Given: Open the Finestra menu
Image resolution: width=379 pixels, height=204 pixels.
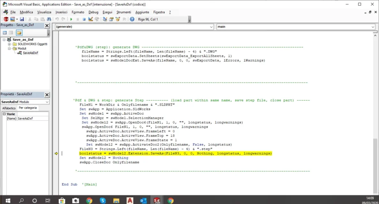Looking at the screenshot, I should click(x=159, y=12).
